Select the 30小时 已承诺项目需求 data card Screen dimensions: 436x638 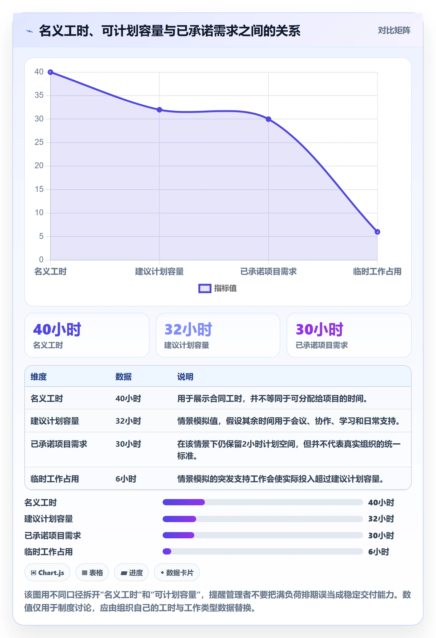pyautogui.click(x=349, y=335)
